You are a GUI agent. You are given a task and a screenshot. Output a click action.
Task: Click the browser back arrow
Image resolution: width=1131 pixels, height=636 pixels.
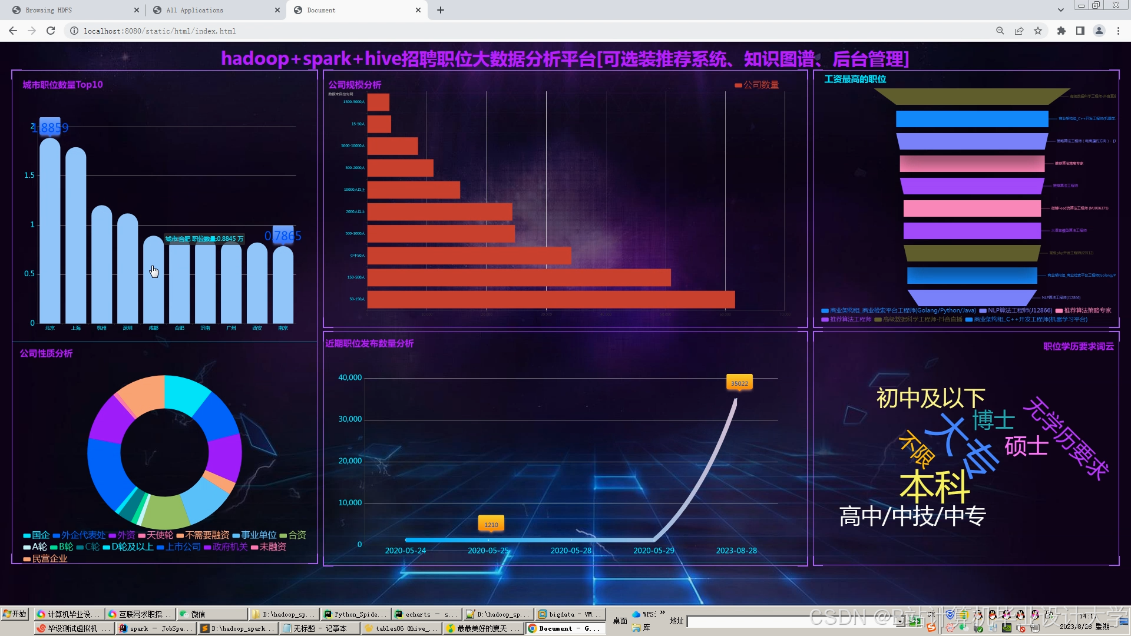click(13, 31)
